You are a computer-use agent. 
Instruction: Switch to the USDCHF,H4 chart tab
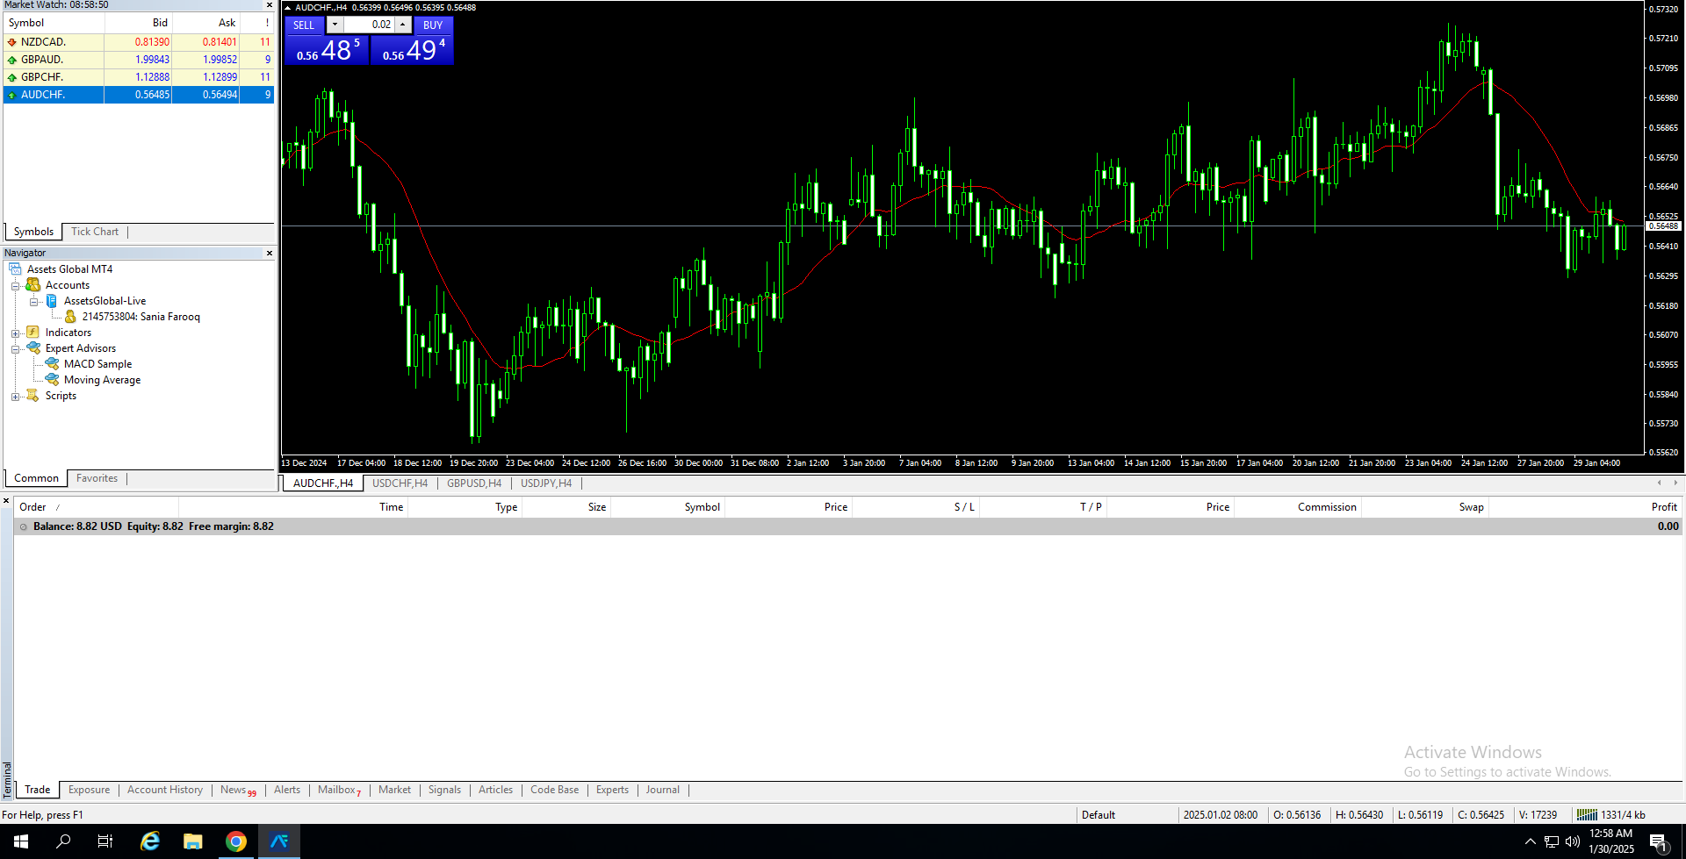[400, 483]
